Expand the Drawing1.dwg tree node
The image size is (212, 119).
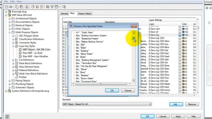[x=6, y=12]
